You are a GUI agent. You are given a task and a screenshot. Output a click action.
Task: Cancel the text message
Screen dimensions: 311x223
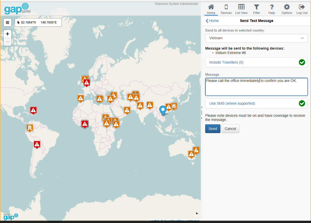230,129
